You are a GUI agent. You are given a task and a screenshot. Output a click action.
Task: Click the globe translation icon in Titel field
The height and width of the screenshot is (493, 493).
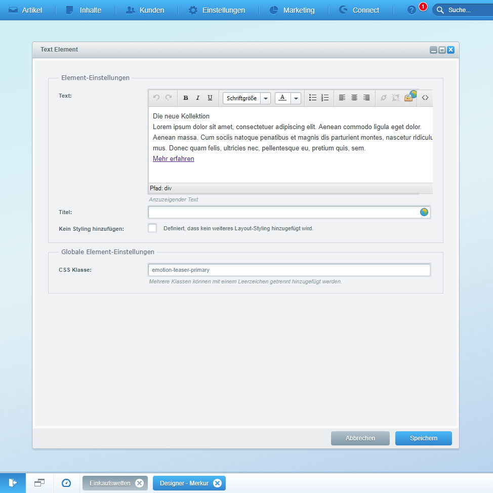(x=424, y=212)
